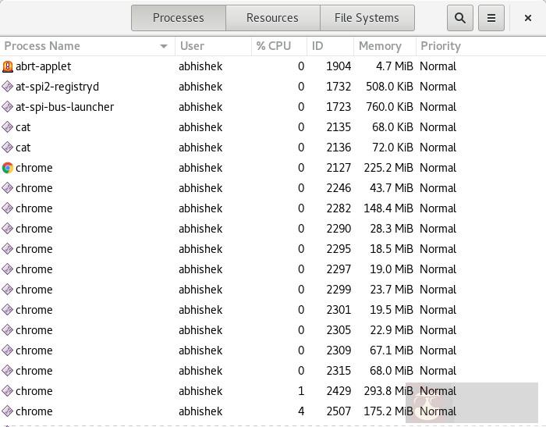Click the at-spi2-registryd process icon
546x427 pixels.
coord(8,87)
